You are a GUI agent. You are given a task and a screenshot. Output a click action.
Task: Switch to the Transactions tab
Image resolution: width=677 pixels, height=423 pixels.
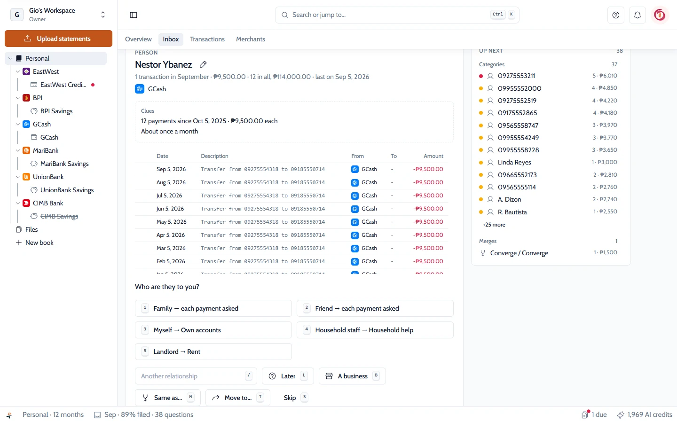click(x=207, y=39)
